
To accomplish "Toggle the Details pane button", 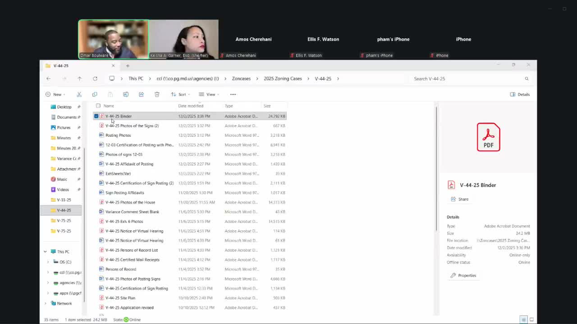I will (x=520, y=94).
